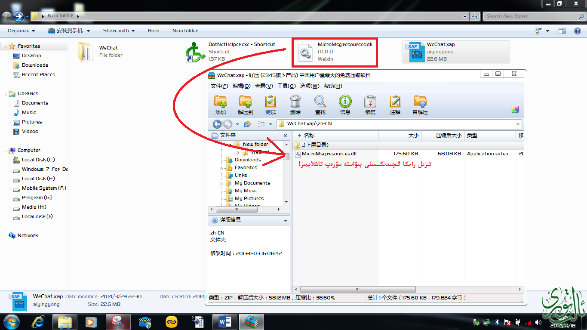Image resolution: width=587 pixels, height=330 pixels.
Task: Click Burn in the Explorer toolbar
Action: [154, 31]
